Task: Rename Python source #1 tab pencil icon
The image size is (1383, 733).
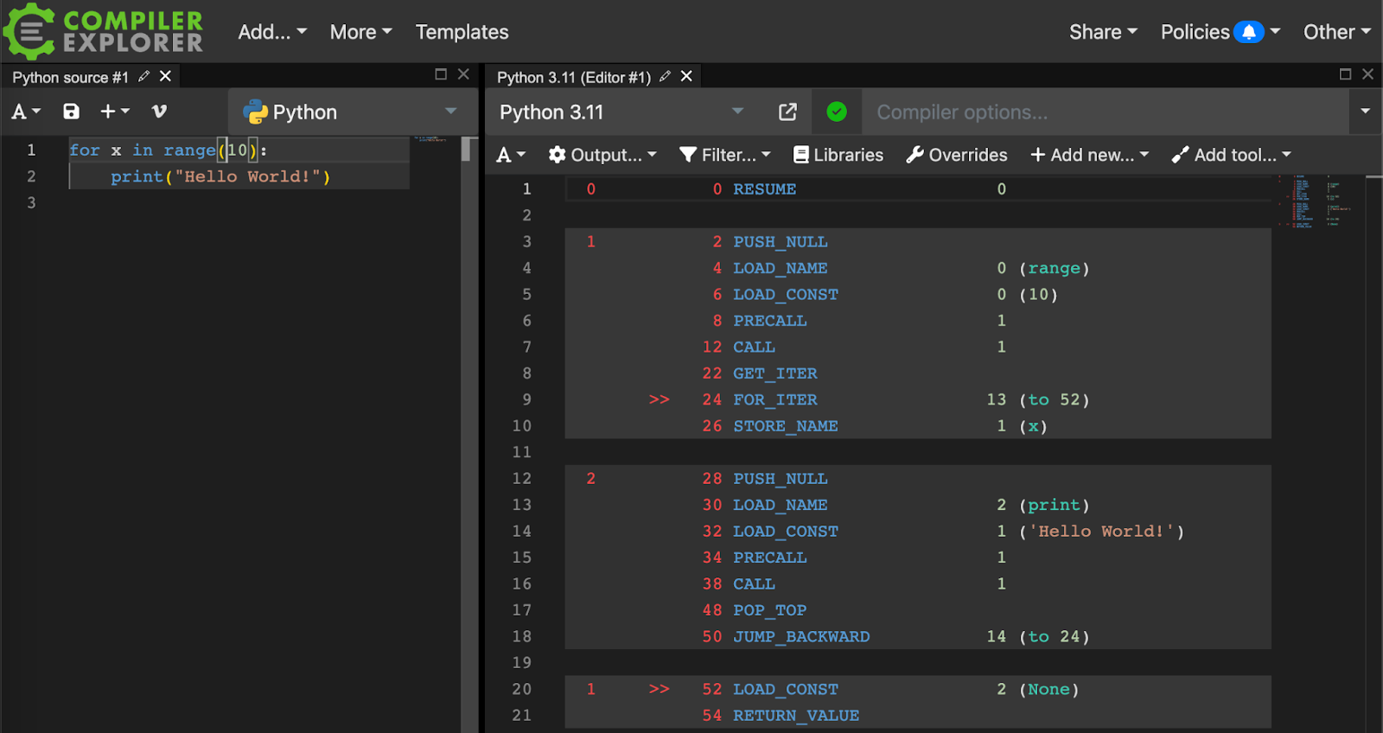Action: tap(144, 77)
